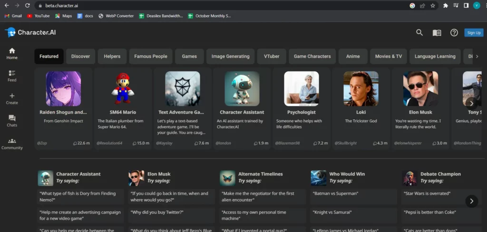
Task: Select the Anime tab
Action: (353, 56)
